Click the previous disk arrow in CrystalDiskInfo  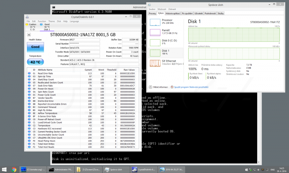(29, 35)
